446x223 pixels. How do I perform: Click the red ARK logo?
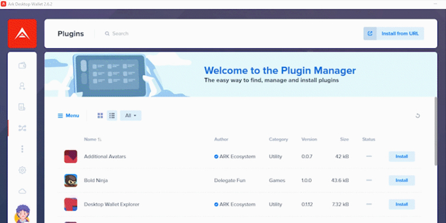22,33
